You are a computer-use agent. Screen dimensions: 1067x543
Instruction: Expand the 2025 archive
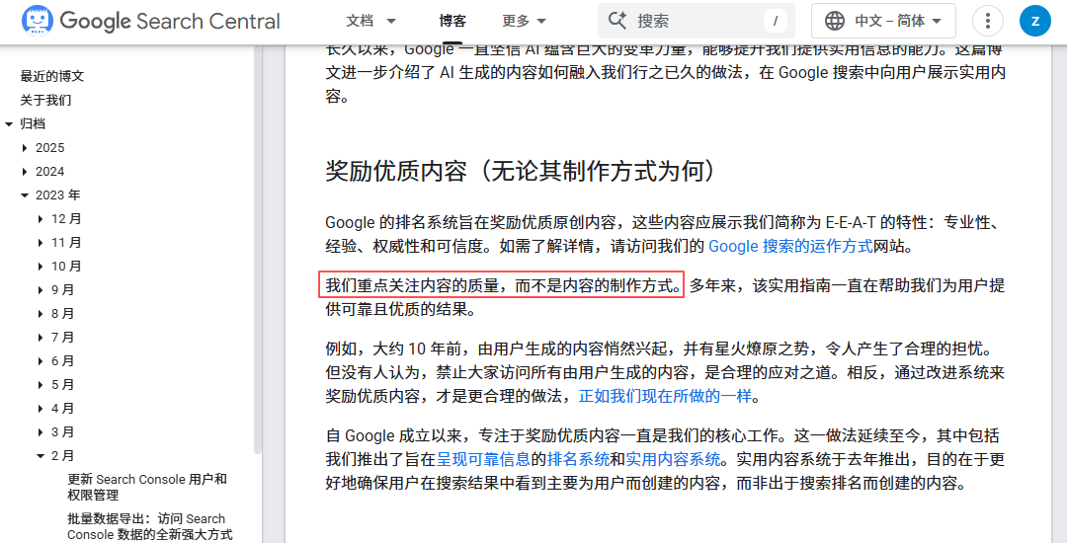coord(25,147)
